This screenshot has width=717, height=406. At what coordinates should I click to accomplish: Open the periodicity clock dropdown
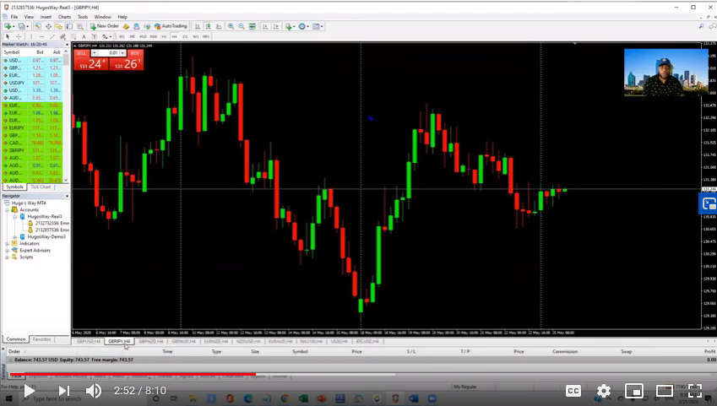tap(303, 26)
